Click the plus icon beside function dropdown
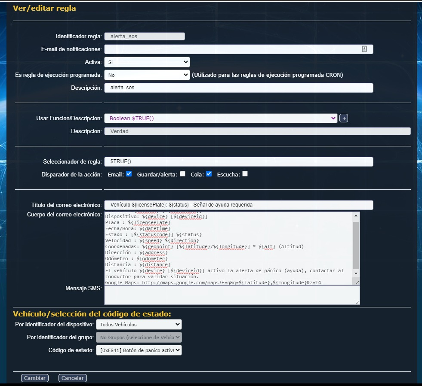This screenshot has width=422, height=386. coord(343,118)
